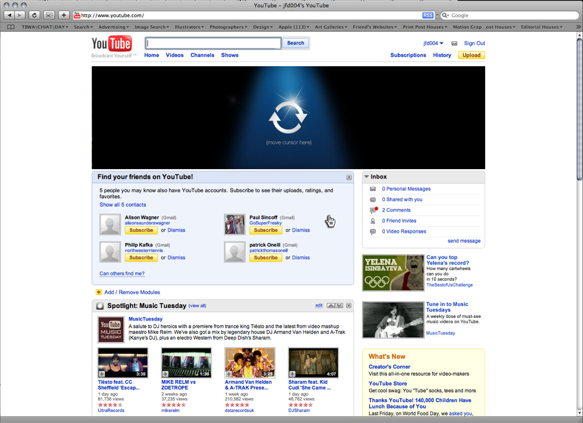Open the "Show all 5 contacts" link
The height and width of the screenshot is (423, 583).
pyautogui.click(x=123, y=204)
